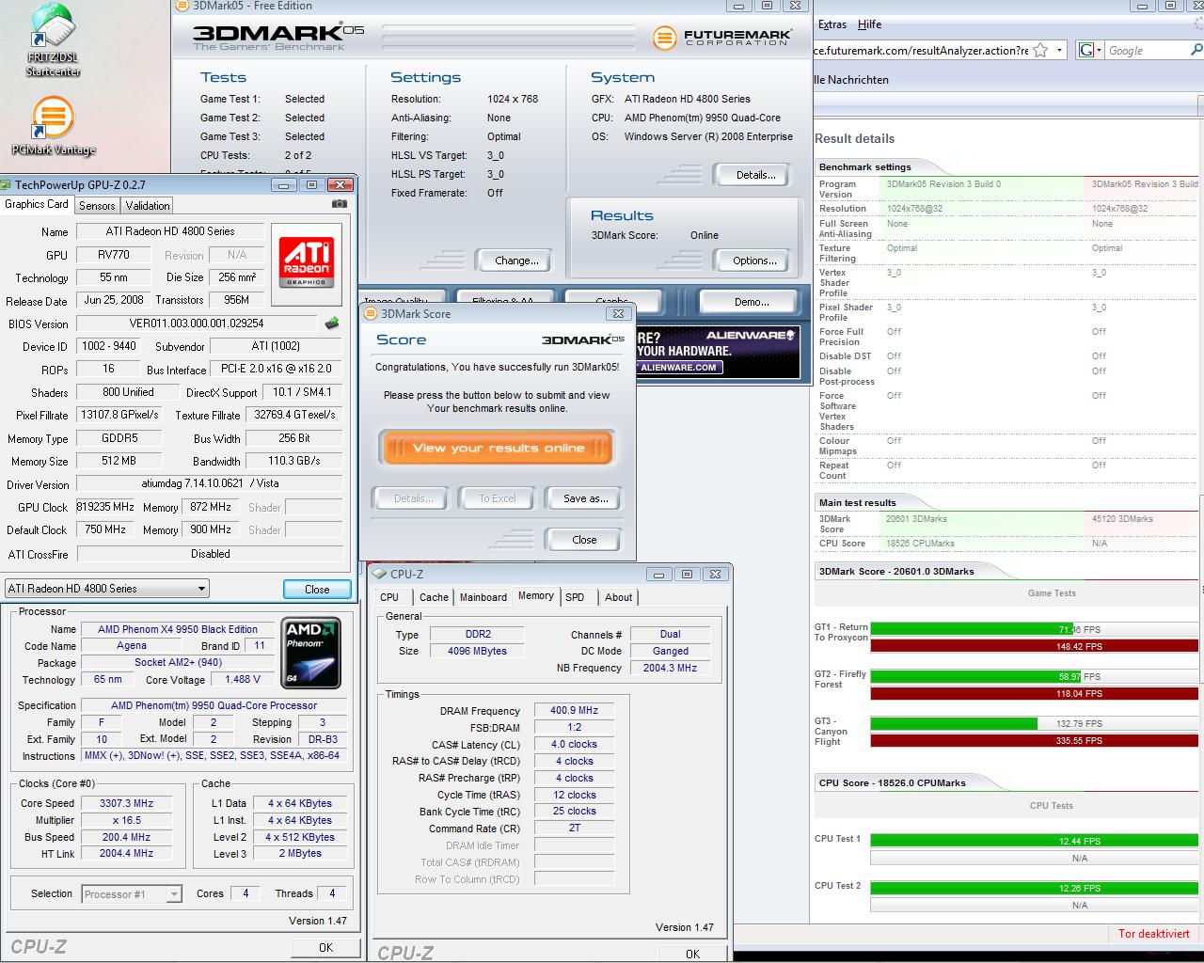Viewport: 1204px width, 963px height.
Task: Click Save as... in 3DMark Score dialog
Action: (x=585, y=498)
